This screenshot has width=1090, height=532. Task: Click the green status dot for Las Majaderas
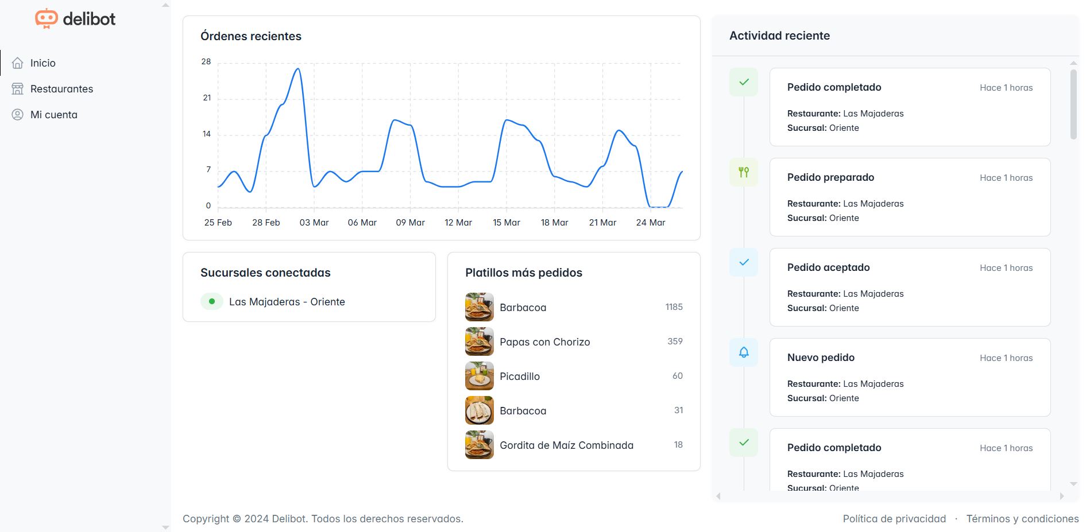click(x=212, y=301)
